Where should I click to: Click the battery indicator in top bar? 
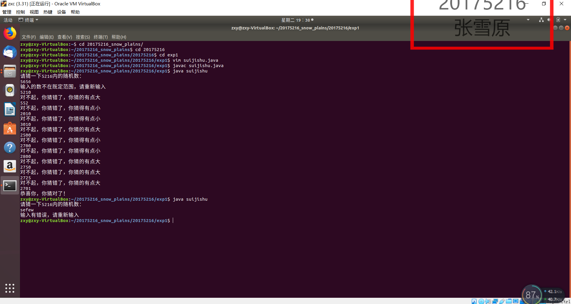558,20
